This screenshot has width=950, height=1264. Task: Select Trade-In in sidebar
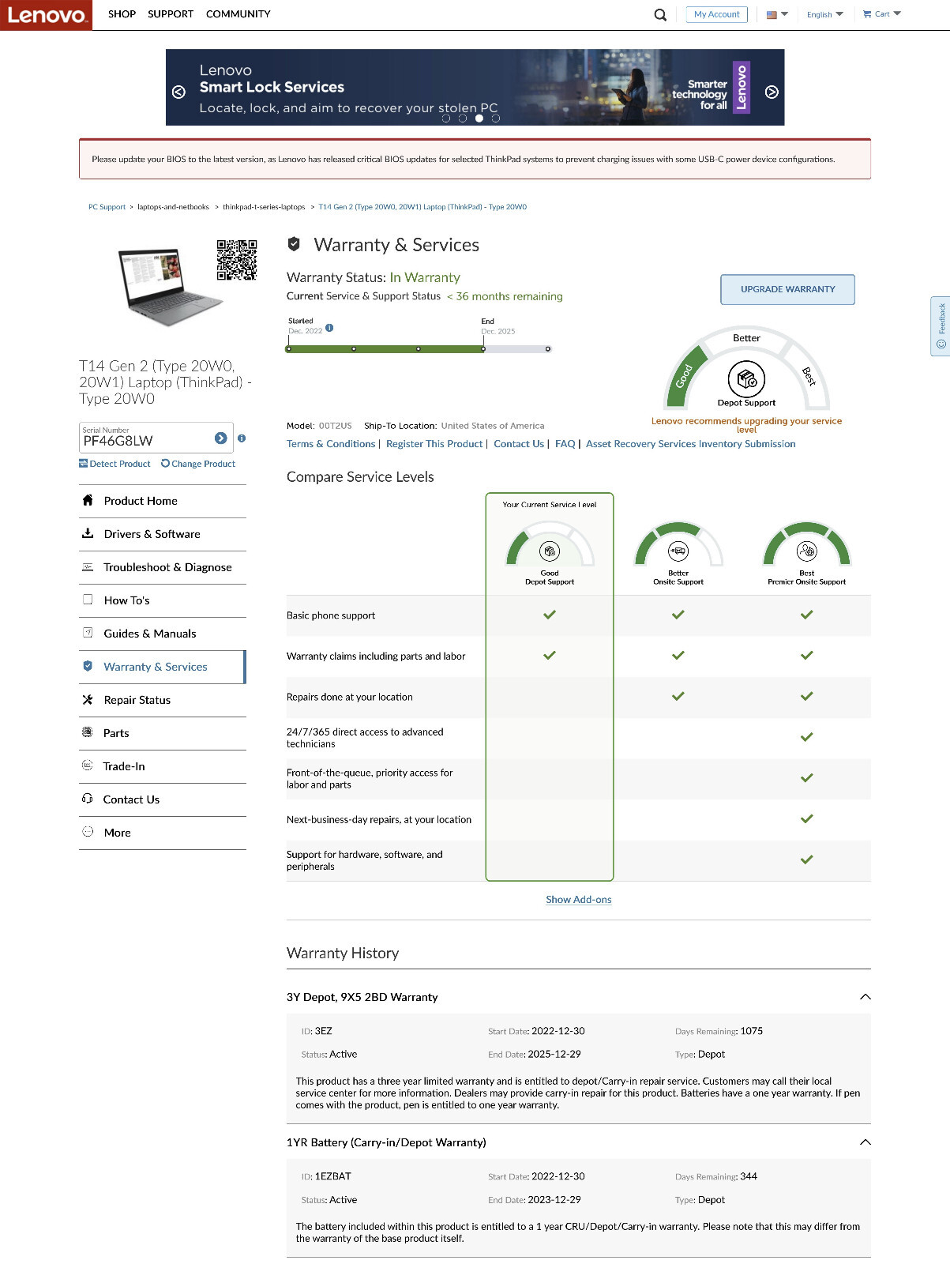tap(163, 766)
